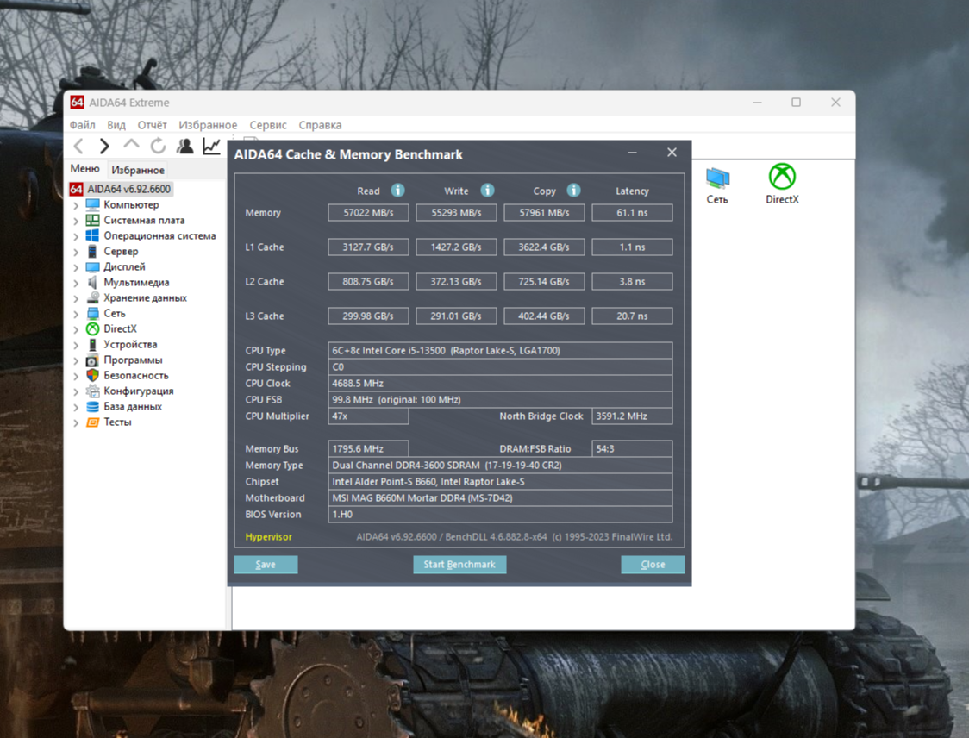Click the Save button
969x738 pixels.
[266, 565]
